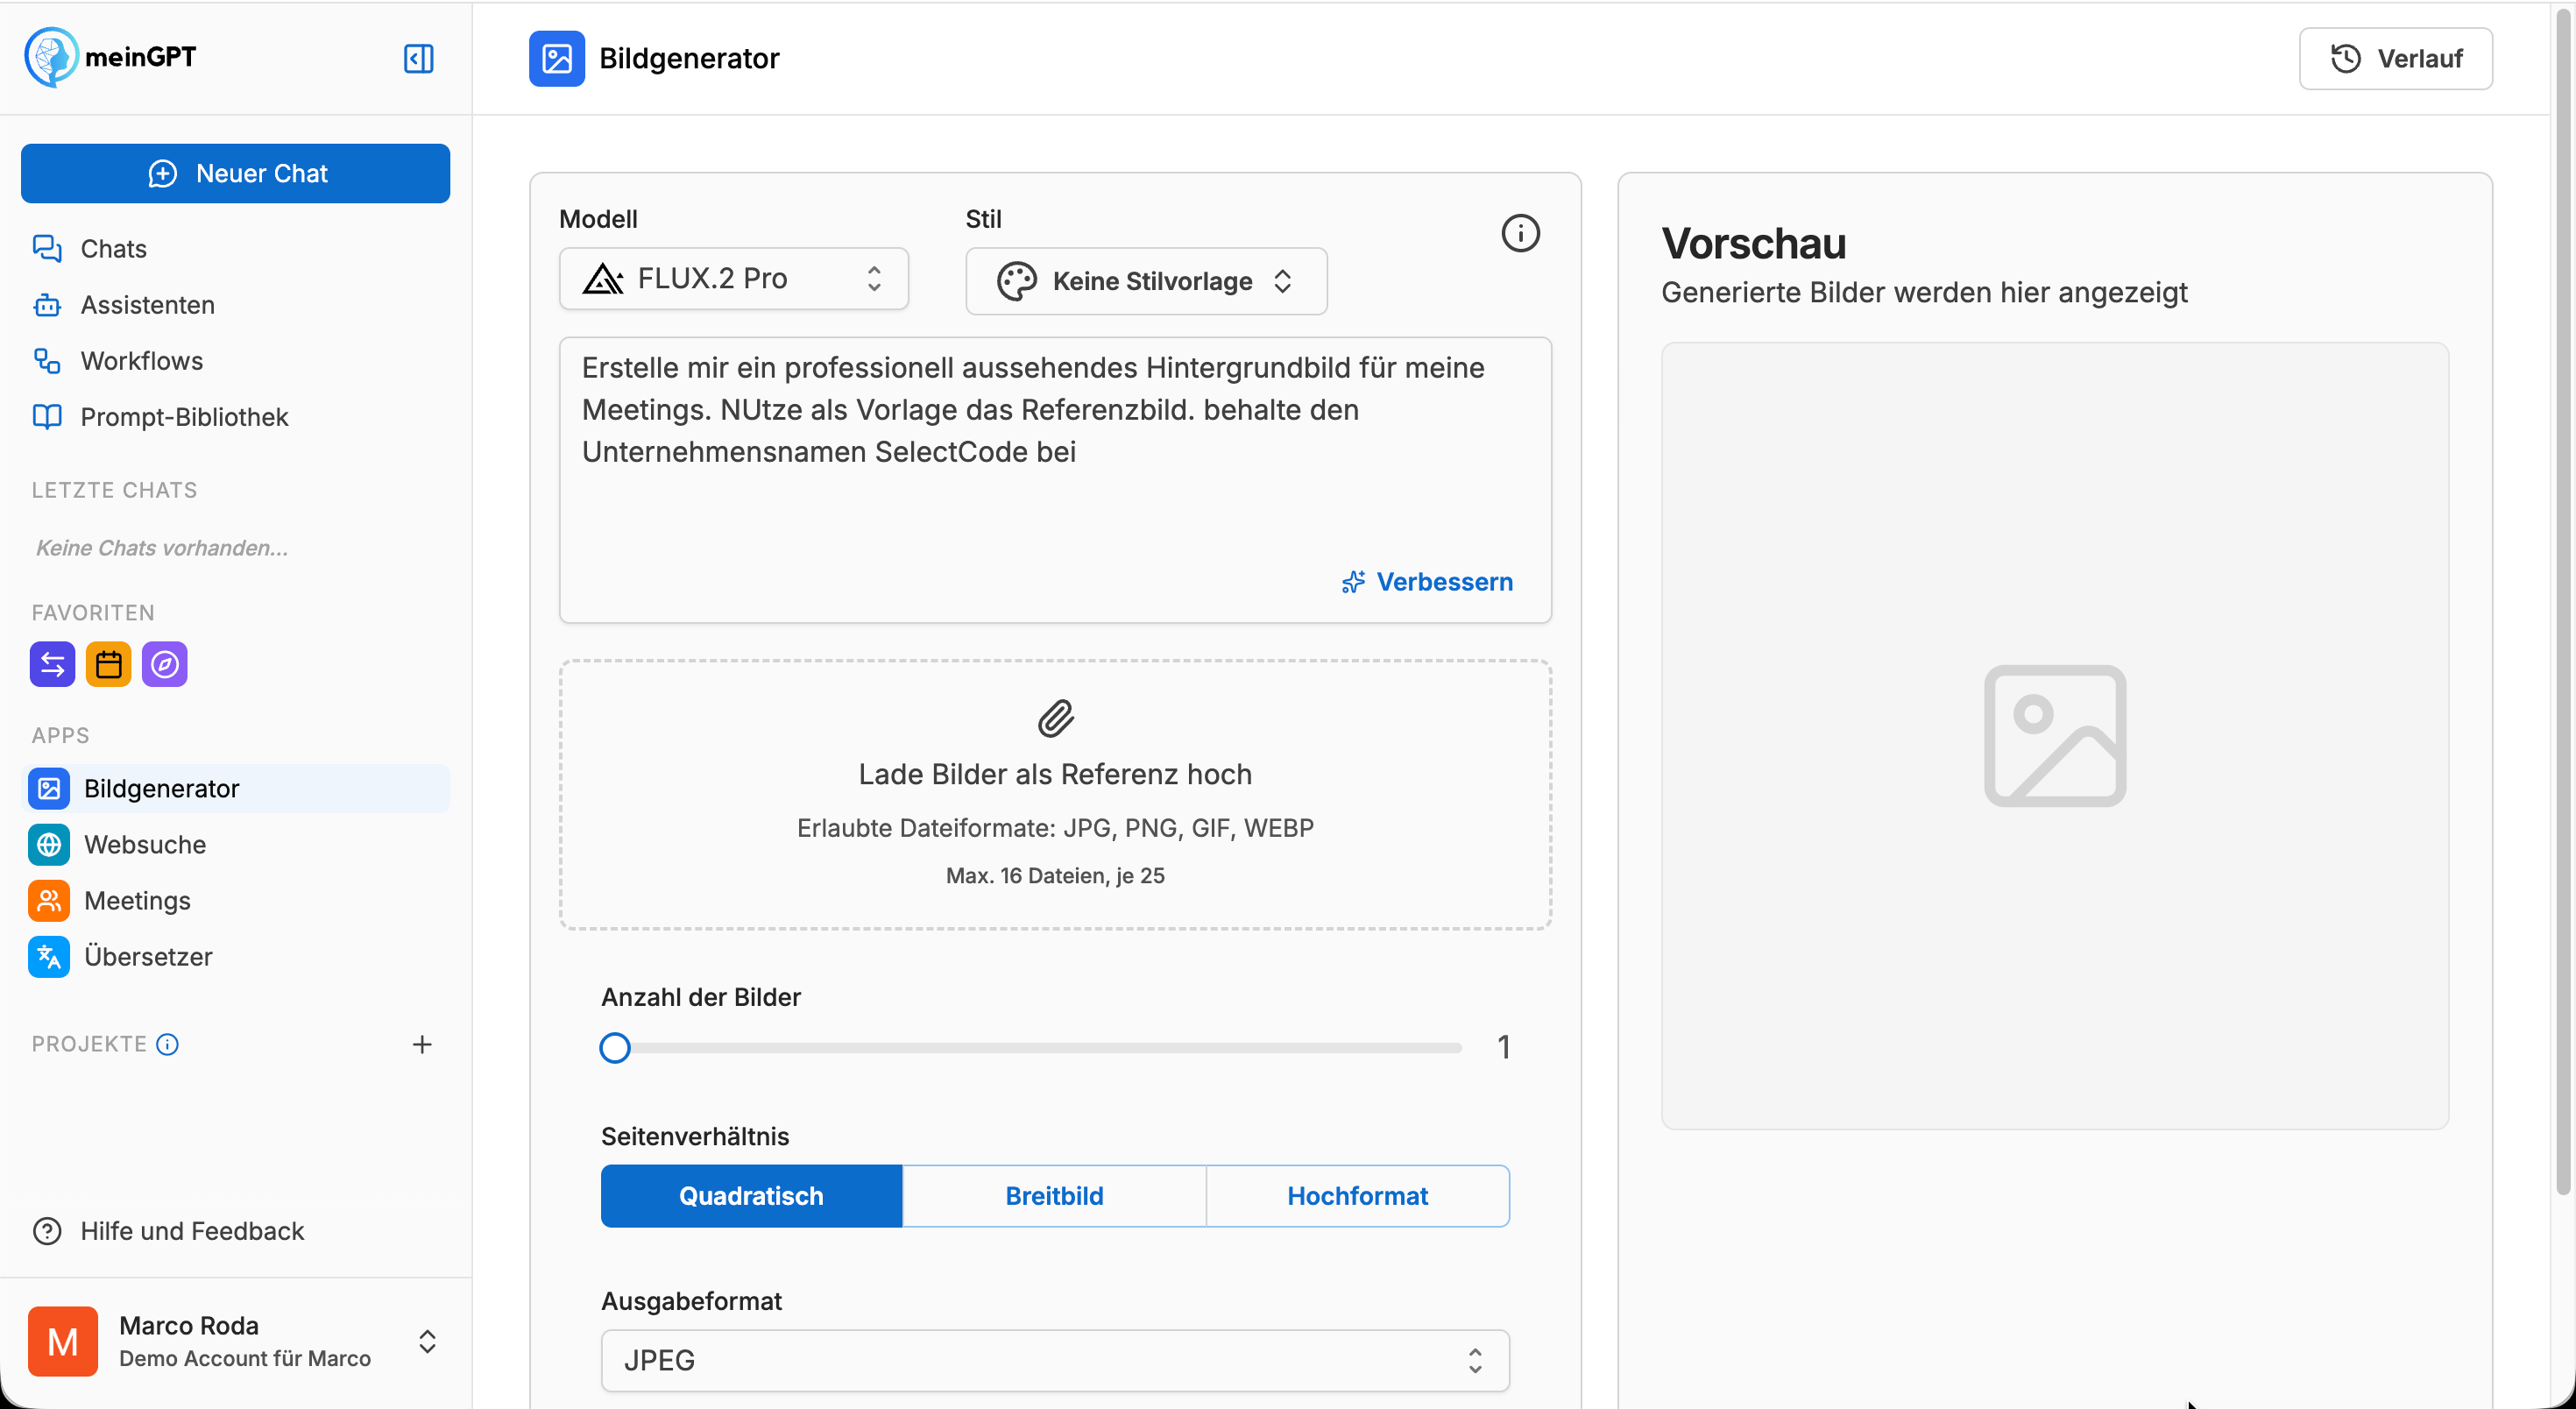Click the Assistenten robot icon
This screenshot has width=2576, height=1409.
pyautogui.click(x=47, y=305)
